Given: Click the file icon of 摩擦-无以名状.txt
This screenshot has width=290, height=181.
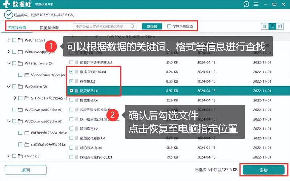Looking at the screenshot, I should tap(76, 72).
